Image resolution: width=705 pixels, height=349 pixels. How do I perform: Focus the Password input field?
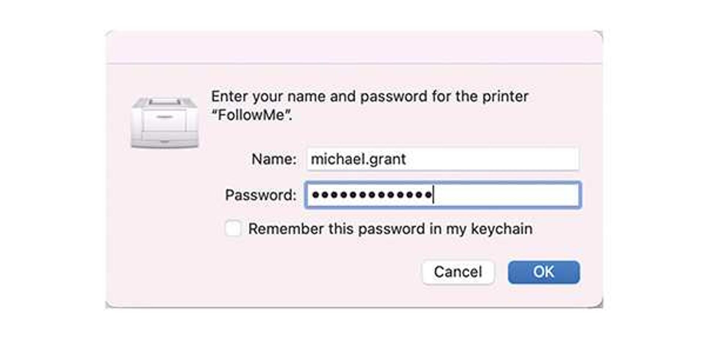[x=443, y=195]
